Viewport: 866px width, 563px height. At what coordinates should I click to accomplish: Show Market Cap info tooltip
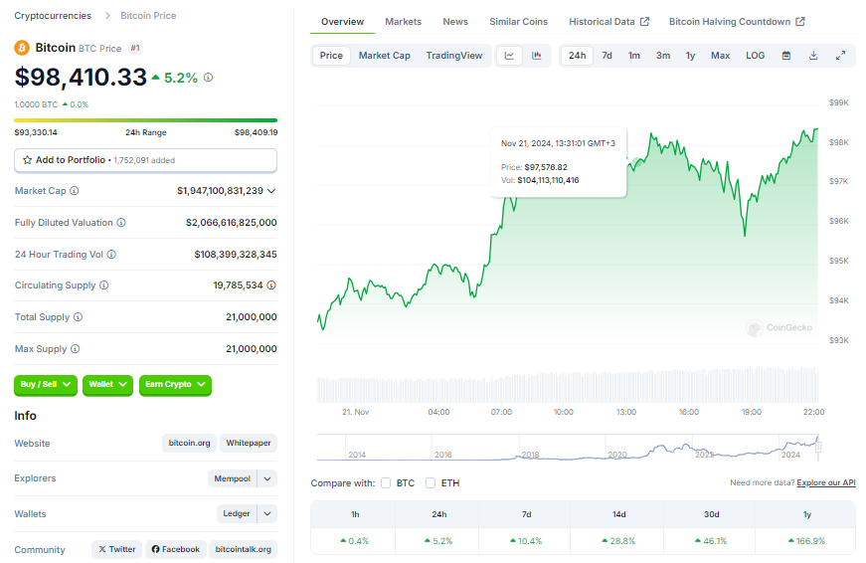point(74,191)
